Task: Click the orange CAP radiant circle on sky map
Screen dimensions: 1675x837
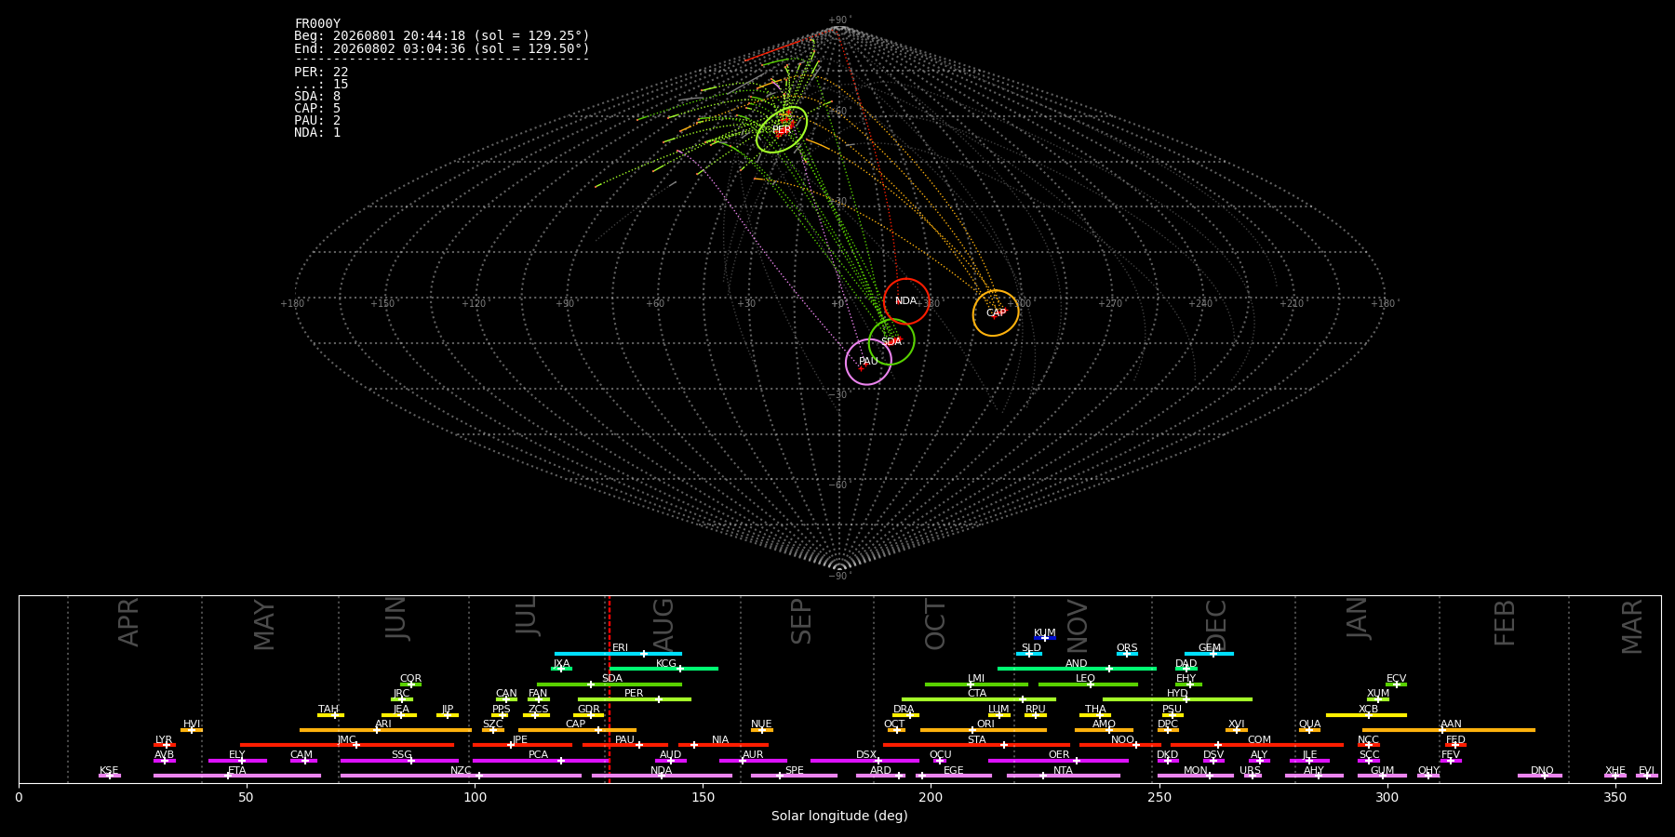Action: (996, 313)
